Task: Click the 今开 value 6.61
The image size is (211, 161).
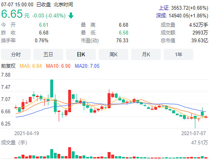Action: (44, 25)
